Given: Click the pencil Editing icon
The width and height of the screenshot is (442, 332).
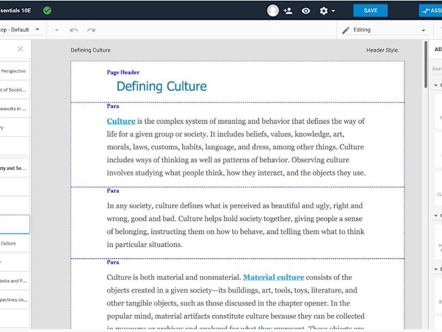Looking at the screenshot, I should (x=346, y=30).
